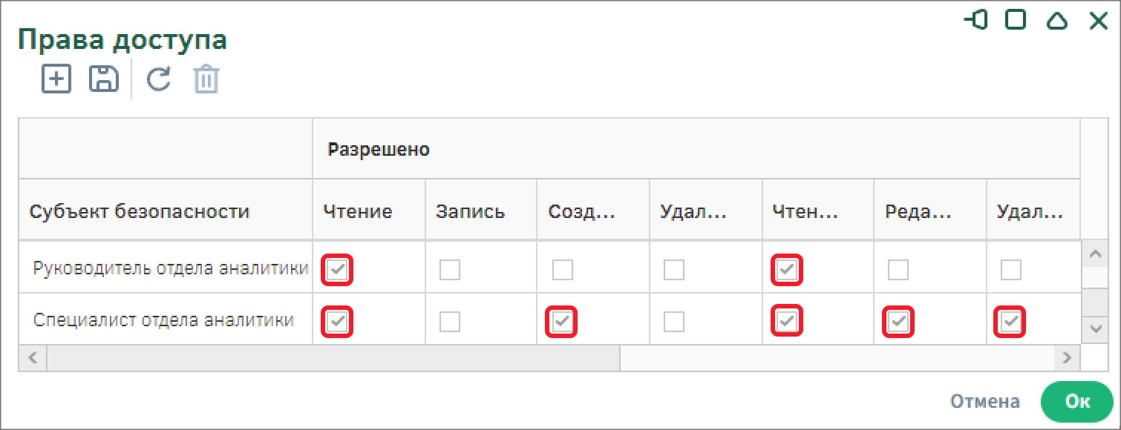The height and width of the screenshot is (430, 1121).
Task: Close the Права доступа dialog
Action: pos(1098,20)
